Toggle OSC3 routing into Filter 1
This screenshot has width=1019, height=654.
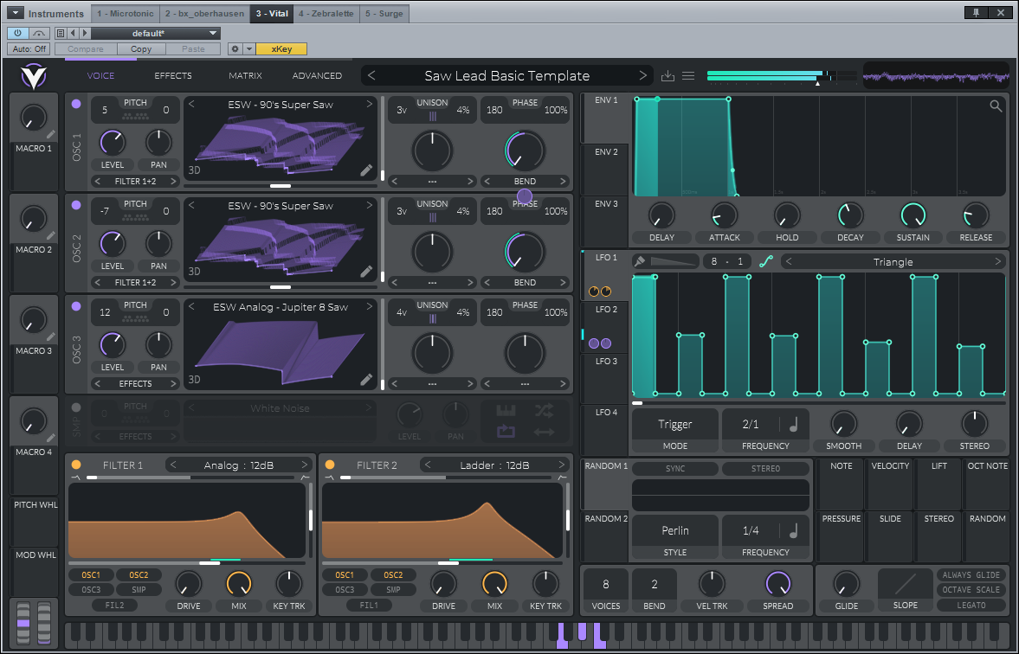(91, 590)
